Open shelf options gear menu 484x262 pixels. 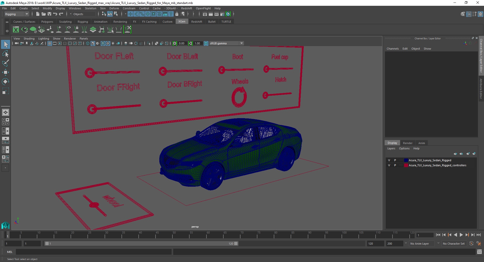(x=7, y=31)
